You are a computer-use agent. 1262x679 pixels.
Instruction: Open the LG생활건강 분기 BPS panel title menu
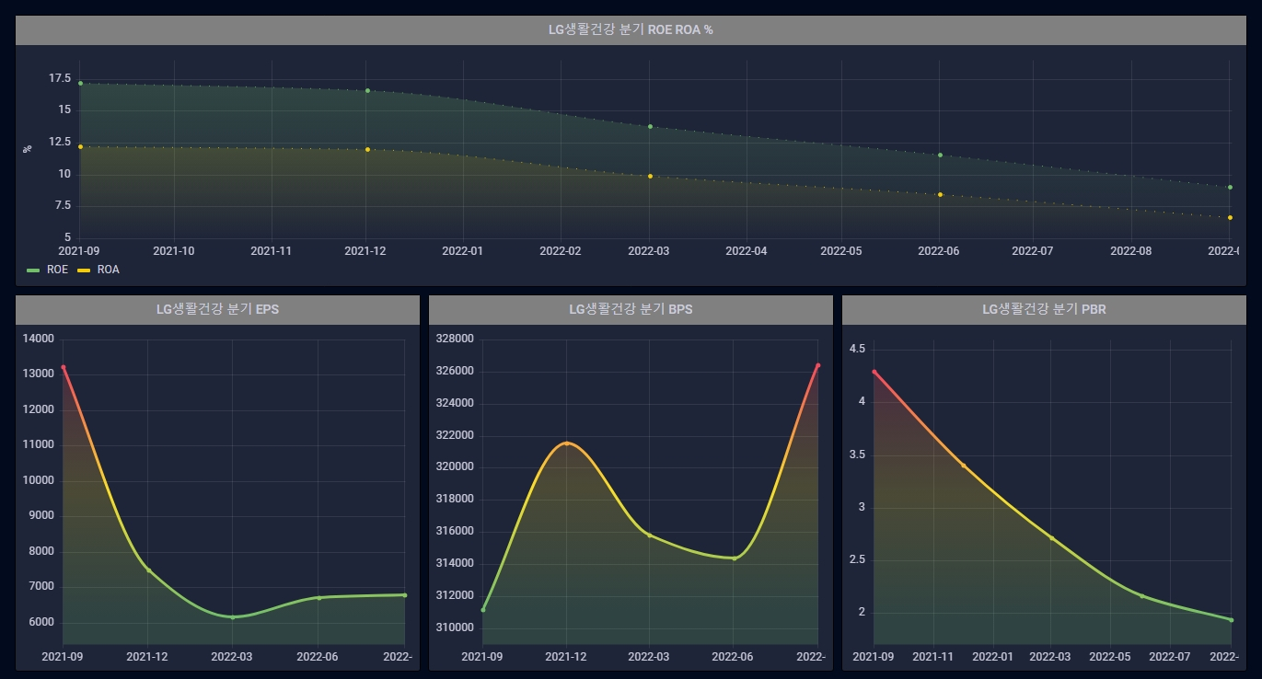[x=631, y=309]
